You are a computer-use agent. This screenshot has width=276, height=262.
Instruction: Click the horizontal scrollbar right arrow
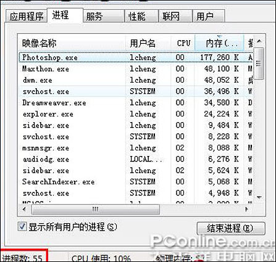(247, 210)
